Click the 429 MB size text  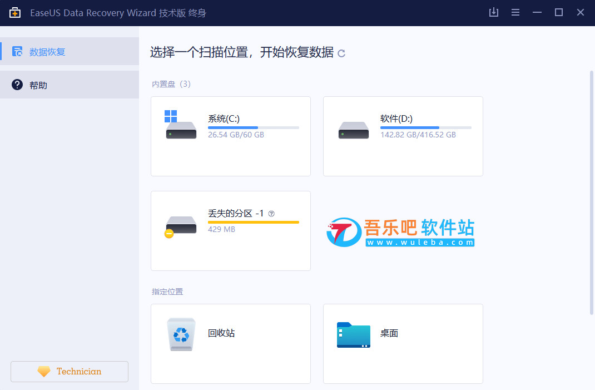222,229
